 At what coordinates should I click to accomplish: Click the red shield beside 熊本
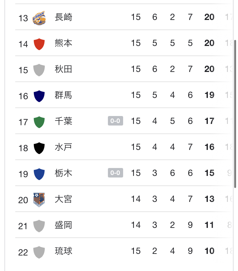(x=39, y=44)
